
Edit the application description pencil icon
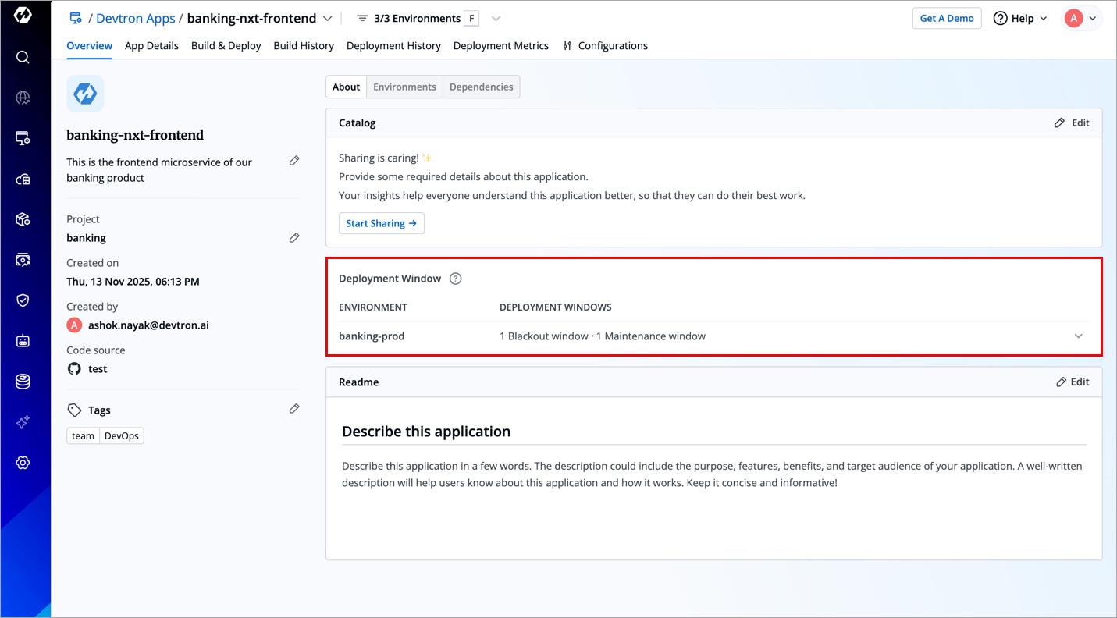(294, 161)
